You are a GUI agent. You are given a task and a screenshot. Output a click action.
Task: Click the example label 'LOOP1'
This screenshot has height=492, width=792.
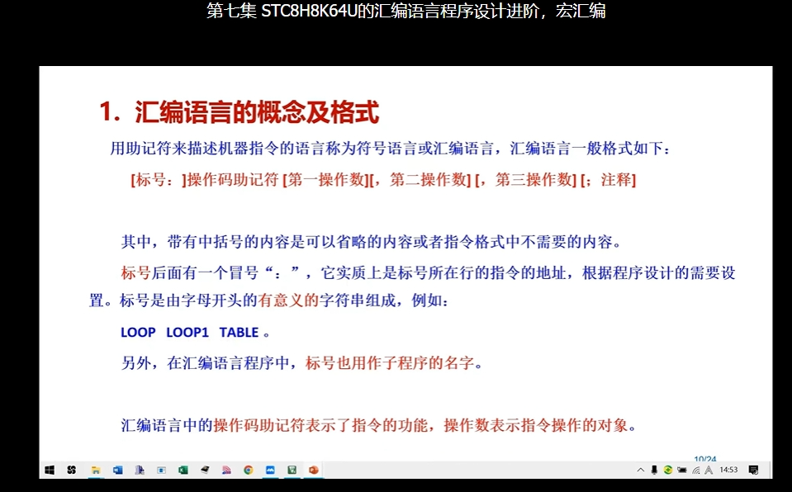coord(187,333)
